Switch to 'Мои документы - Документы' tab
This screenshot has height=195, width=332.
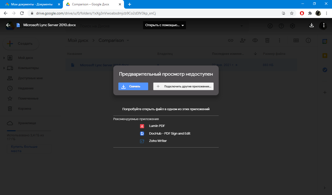(31, 4)
